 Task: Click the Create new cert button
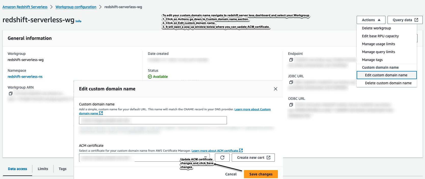point(253,158)
